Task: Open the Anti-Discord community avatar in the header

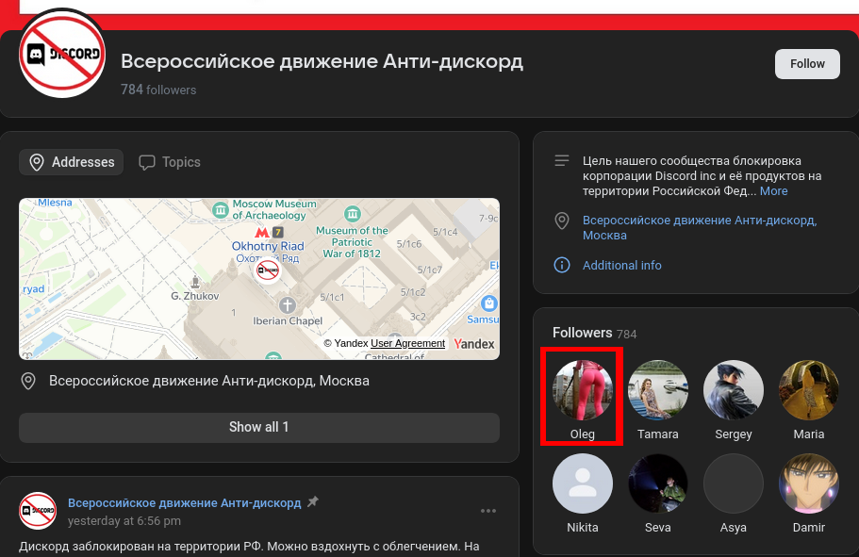Action: (x=62, y=54)
